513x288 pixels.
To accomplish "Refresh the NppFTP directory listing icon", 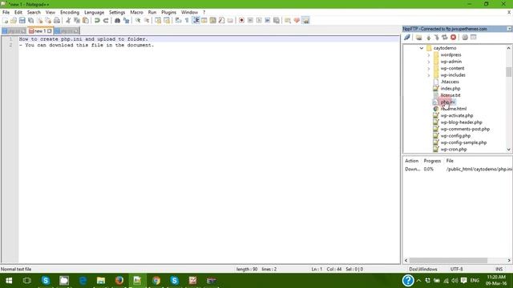I will 445,38.
